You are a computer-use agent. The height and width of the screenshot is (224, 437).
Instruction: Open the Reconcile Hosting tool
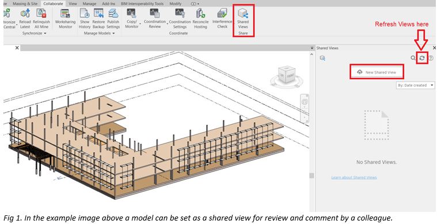coord(200,18)
